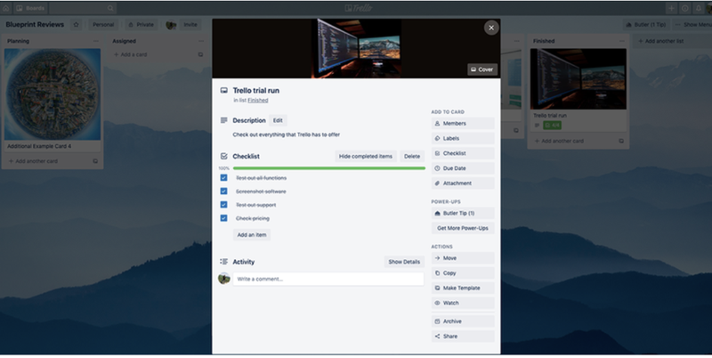
Task: Click the plus create icon in header
Action: point(671,8)
